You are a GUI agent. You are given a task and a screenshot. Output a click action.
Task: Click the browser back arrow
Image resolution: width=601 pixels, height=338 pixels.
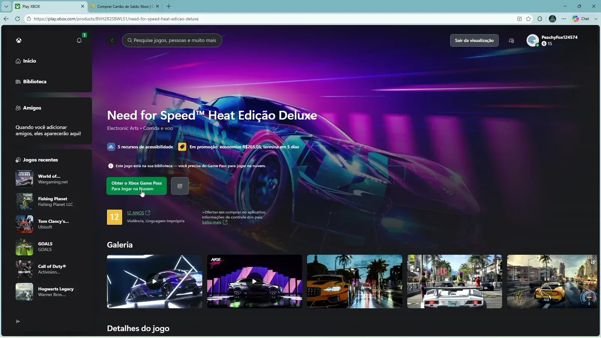click(6, 19)
